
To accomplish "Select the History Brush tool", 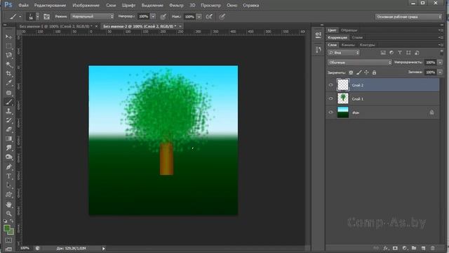I will coord(8,120).
